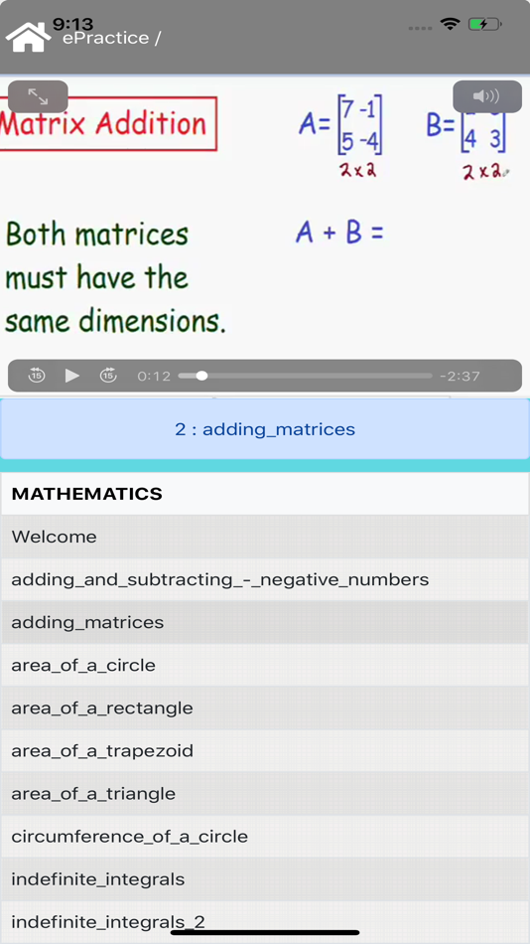The height and width of the screenshot is (944, 530).
Task: Open the Welcome lesson
Action: click(x=265, y=537)
